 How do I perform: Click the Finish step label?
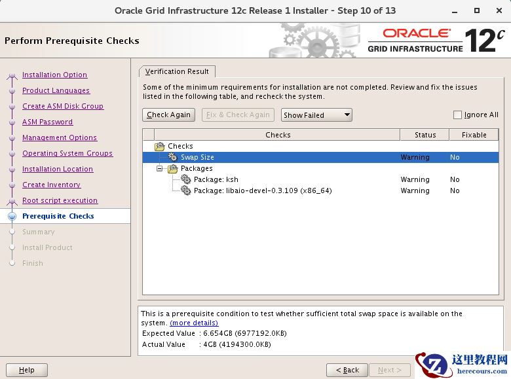(33, 263)
